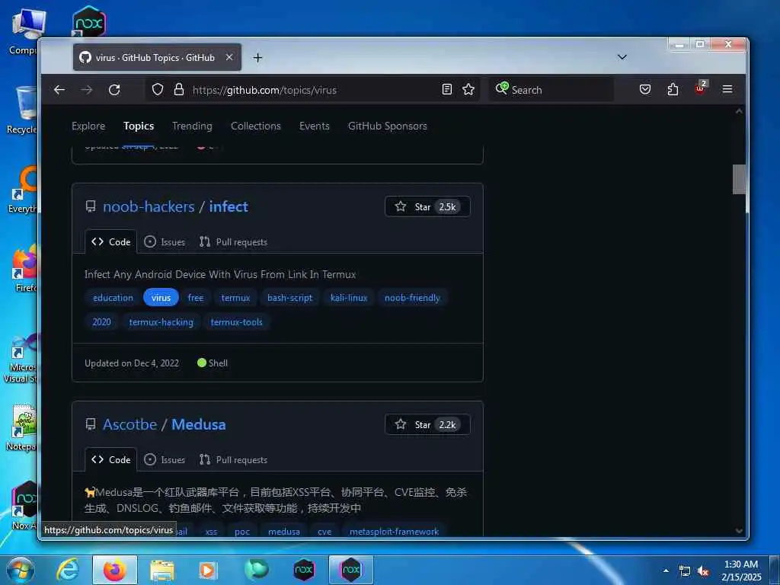Click muted volume speaker tray icon
The width and height of the screenshot is (780, 585).
pyautogui.click(x=703, y=571)
